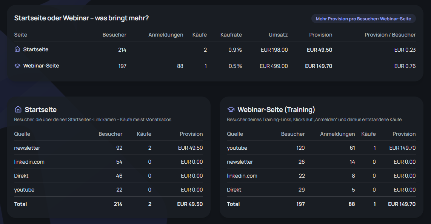
Task: Click the 'Quelle' header in the Startseite card
Action: [x=22, y=134]
